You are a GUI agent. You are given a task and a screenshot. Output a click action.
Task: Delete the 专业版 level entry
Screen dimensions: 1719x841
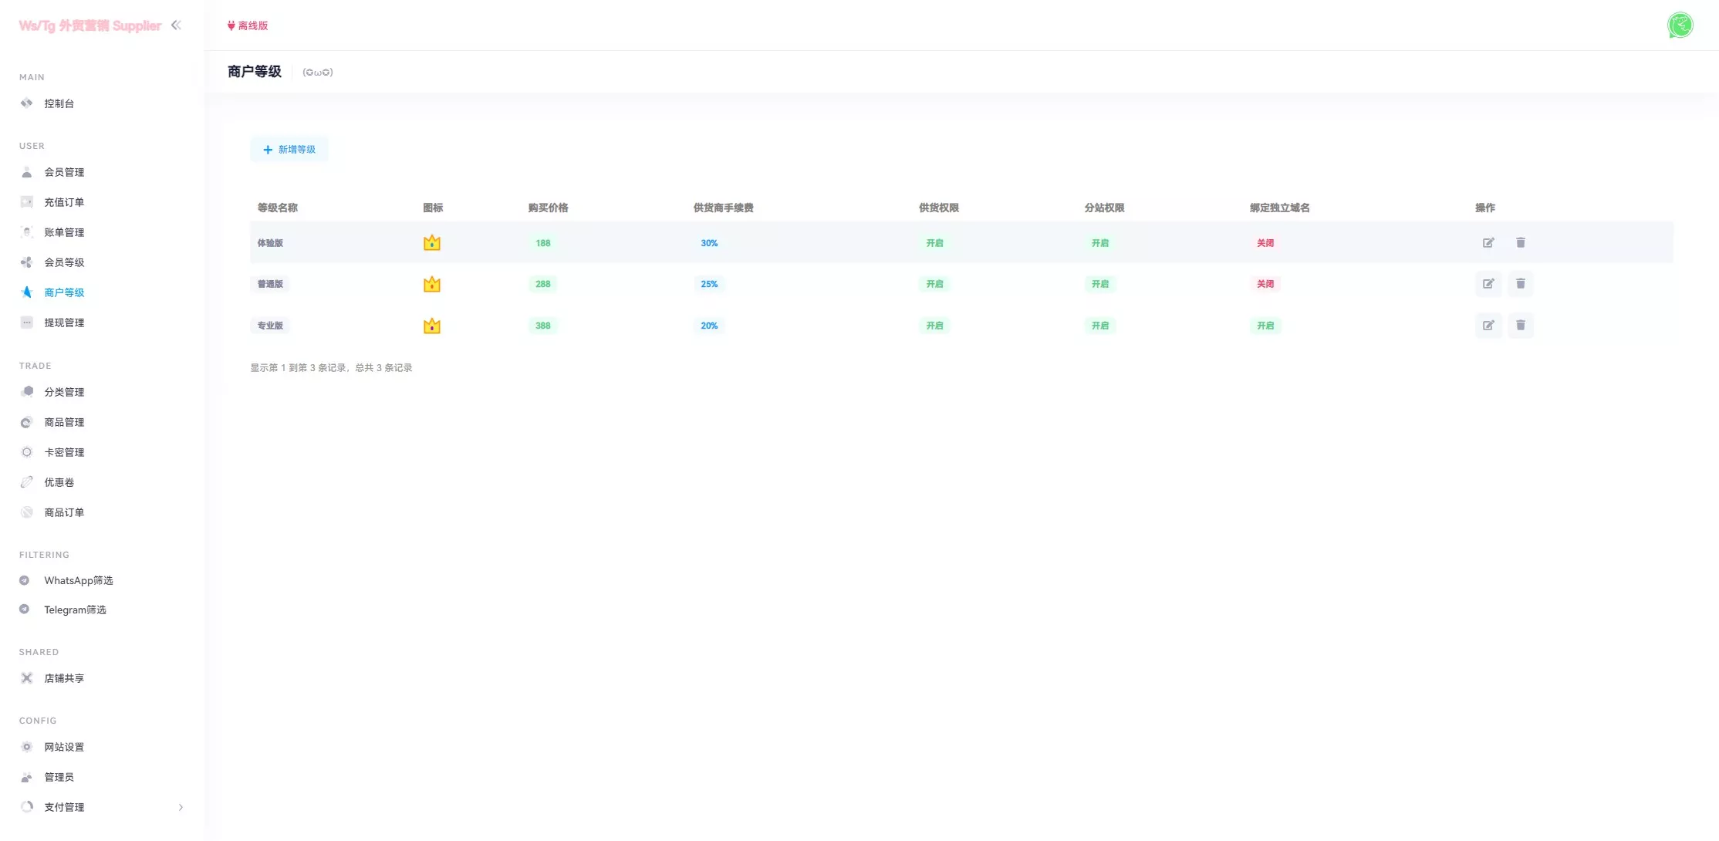[x=1520, y=326]
